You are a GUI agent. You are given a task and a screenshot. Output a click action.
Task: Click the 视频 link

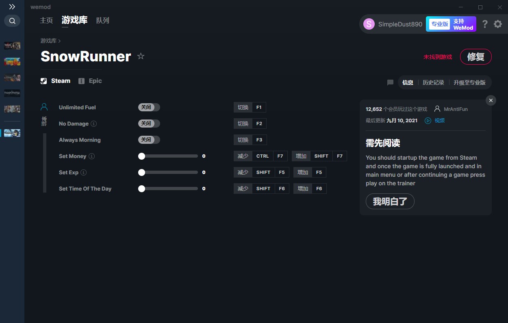tap(439, 121)
